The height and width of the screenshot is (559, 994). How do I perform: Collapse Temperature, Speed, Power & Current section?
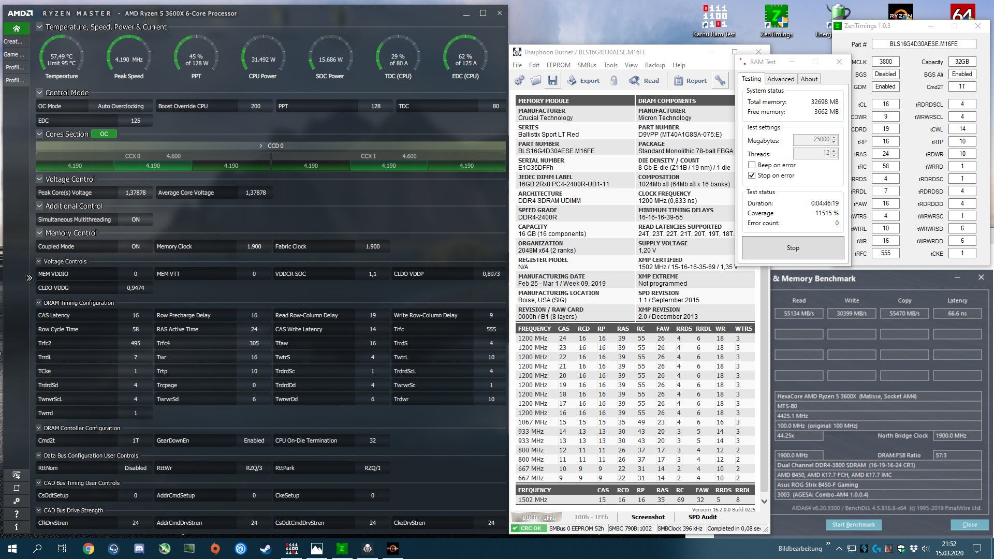[39, 27]
